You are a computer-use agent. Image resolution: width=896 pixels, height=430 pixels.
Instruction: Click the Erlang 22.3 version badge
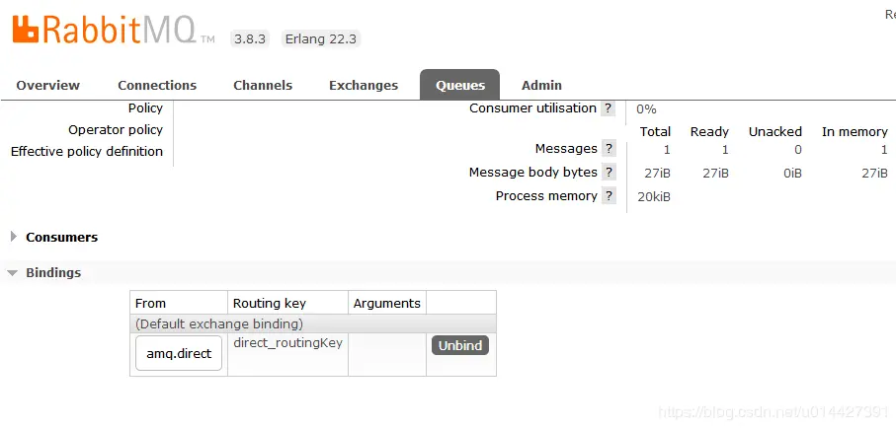320,39
